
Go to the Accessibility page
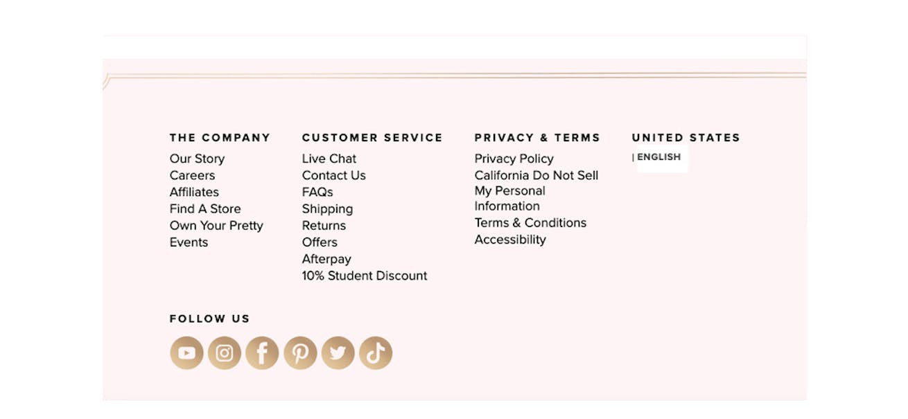tap(510, 240)
